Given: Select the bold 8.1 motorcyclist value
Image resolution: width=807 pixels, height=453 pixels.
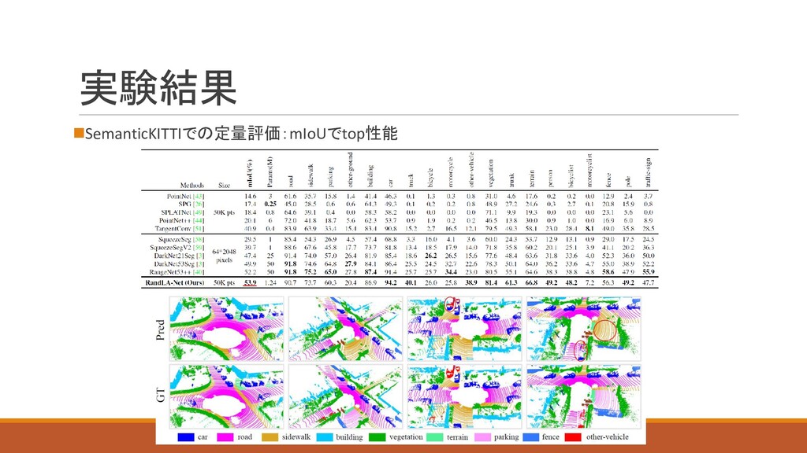Looking at the screenshot, I should (x=589, y=229).
